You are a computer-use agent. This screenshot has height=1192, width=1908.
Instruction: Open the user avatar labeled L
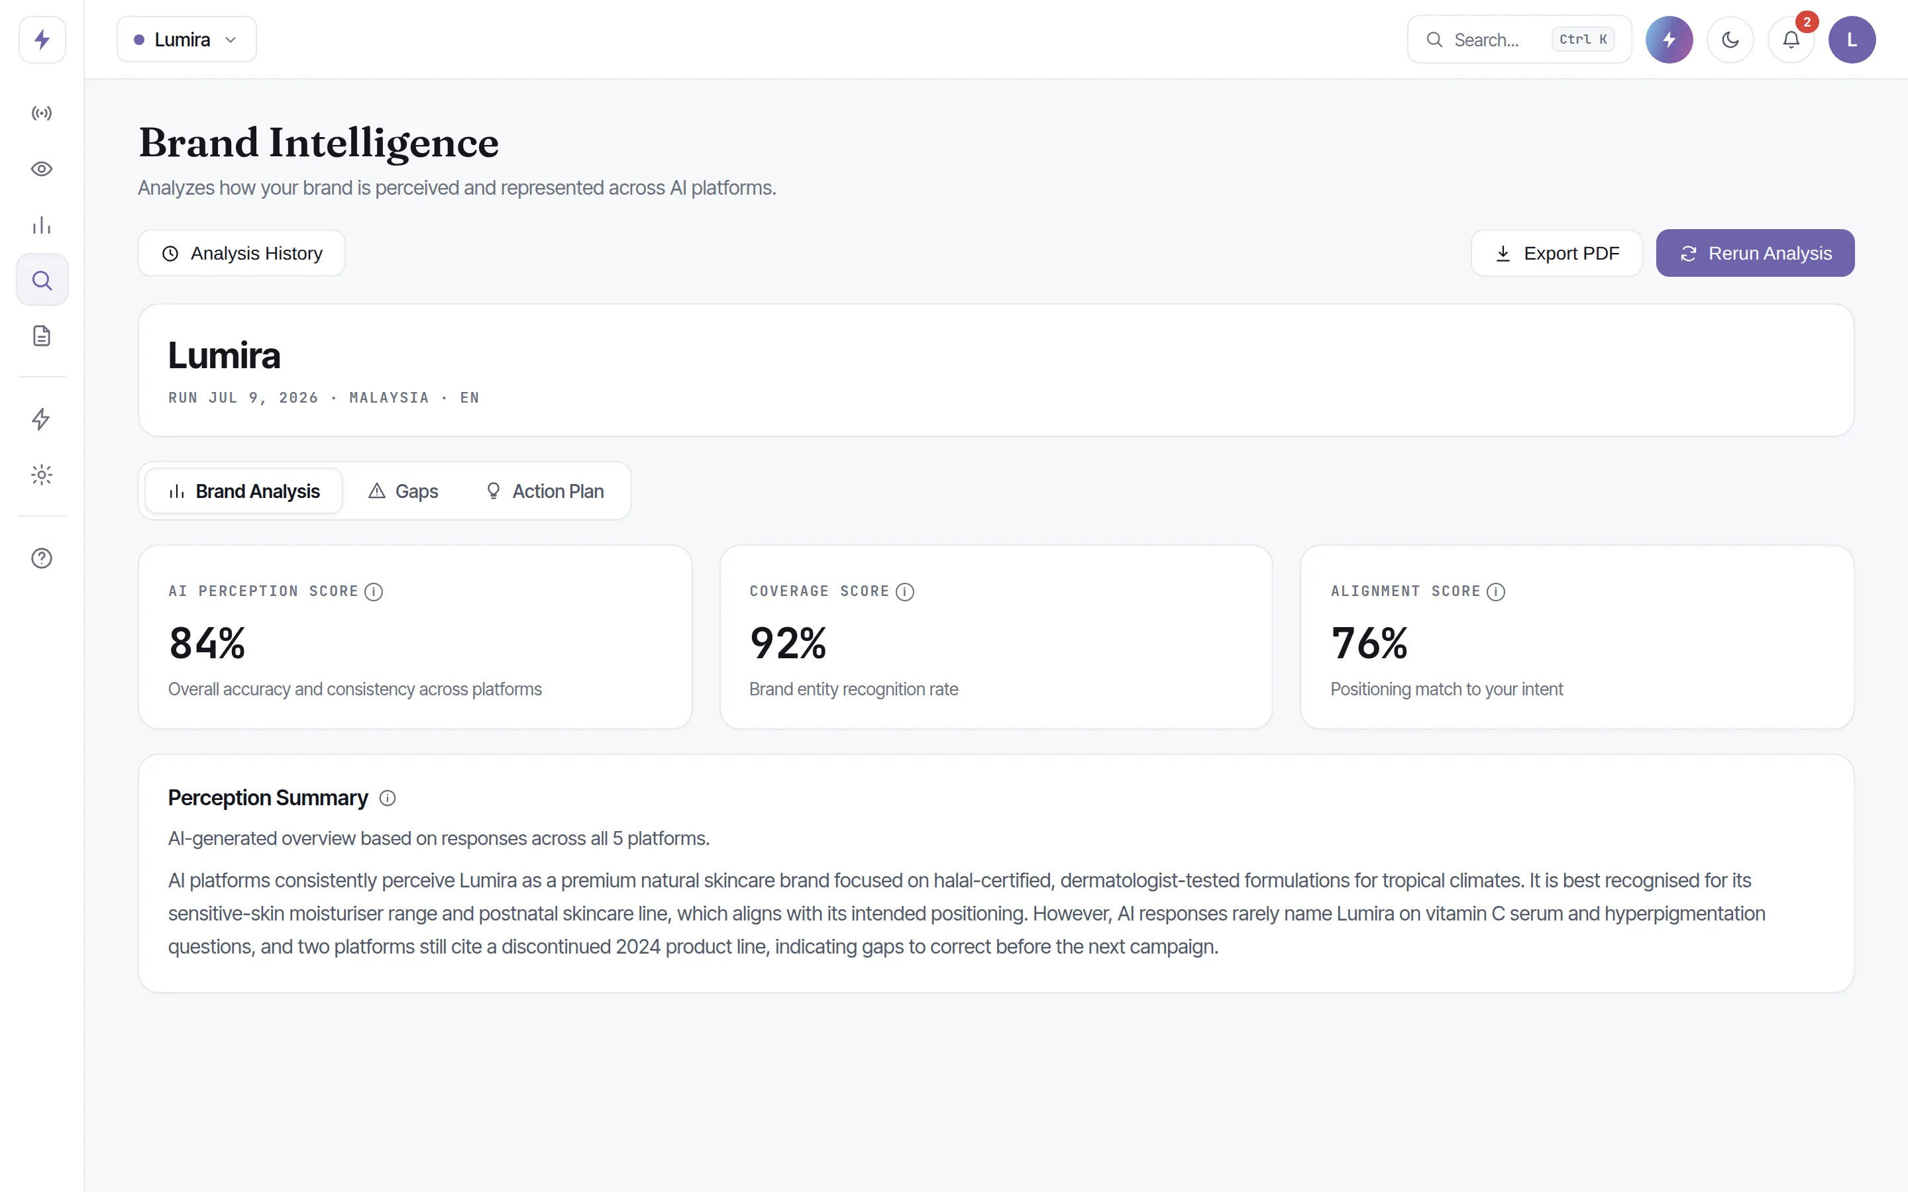(x=1852, y=40)
